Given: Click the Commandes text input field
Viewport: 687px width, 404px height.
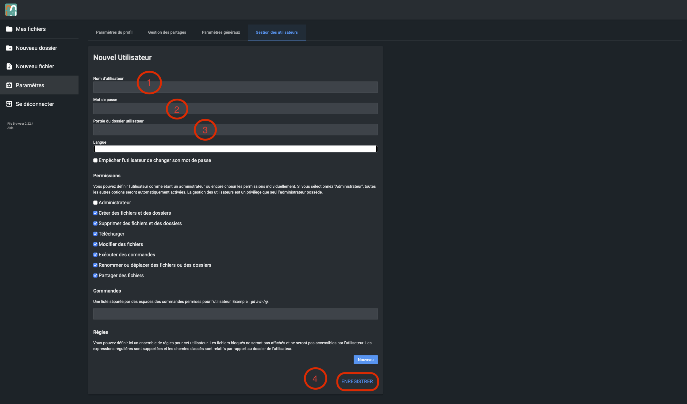Looking at the screenshot, I should pos(235,314).
